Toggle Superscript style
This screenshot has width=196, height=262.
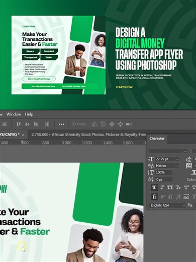click(x=186, y=187)
